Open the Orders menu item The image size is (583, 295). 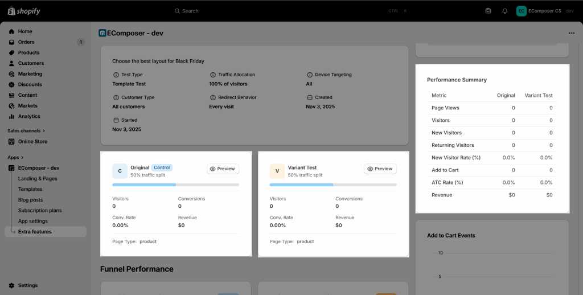pyautogui.click(x=26, y=42)
